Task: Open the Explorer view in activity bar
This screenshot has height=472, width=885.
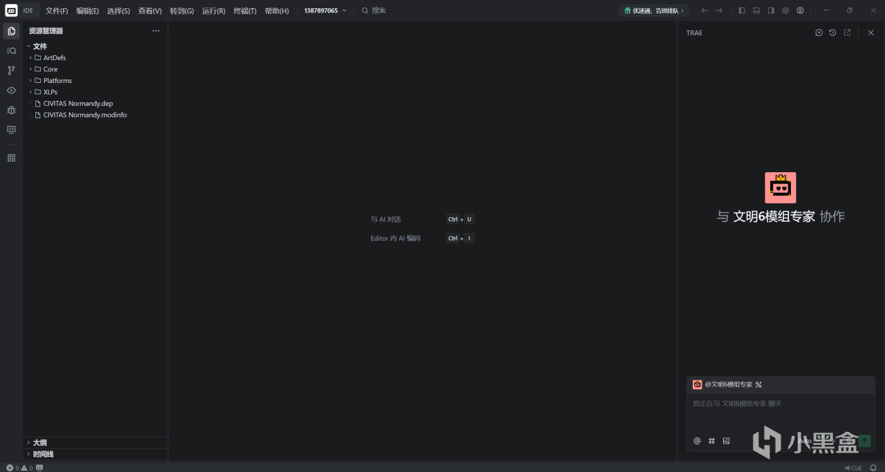Action: [11, 31]
